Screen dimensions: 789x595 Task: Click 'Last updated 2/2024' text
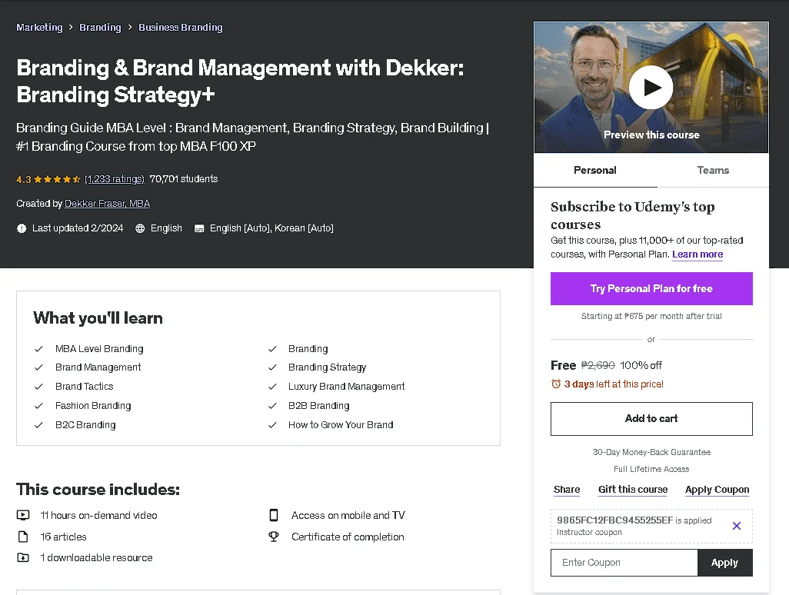tap(78, 228)
